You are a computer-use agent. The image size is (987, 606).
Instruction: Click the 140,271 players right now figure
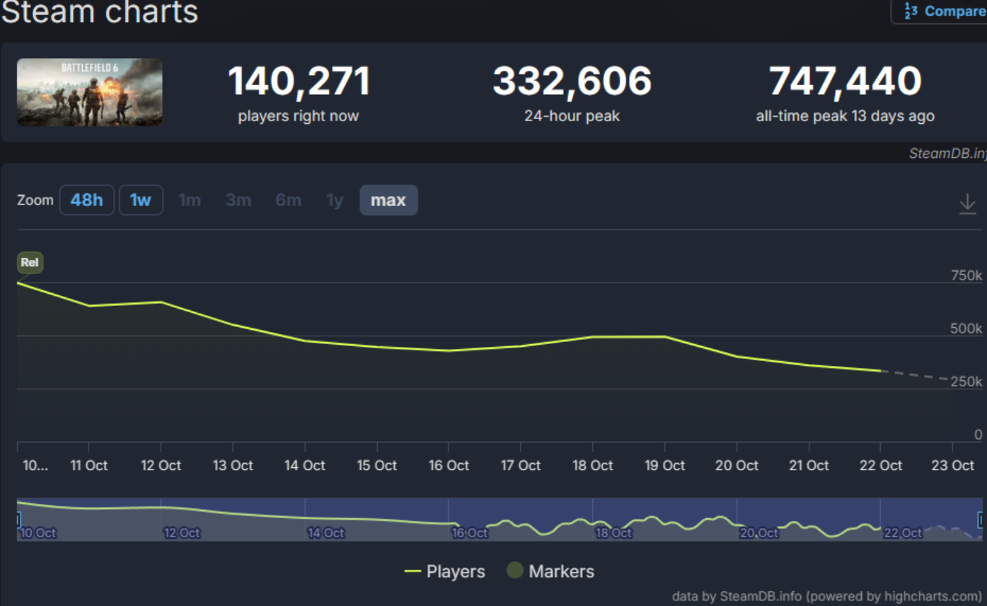[299, 81]
